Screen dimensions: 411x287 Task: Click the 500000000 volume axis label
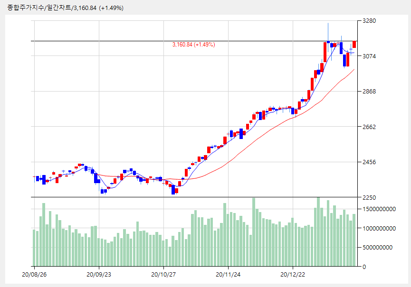[377, 248]
